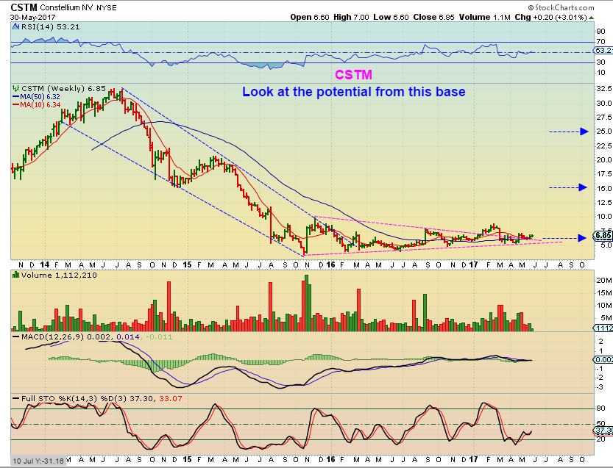Click the tall red volume bar near Dec 2014
Viewport: 613px width, 468px height.
pyautogui.click(x=169, y=306)
